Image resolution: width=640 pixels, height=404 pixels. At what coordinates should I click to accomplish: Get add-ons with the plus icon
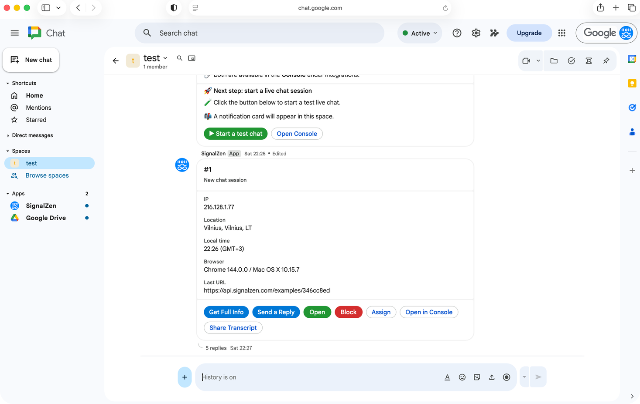632,171
